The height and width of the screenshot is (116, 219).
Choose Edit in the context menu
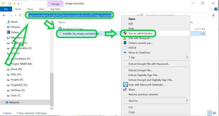tap(131, 24)
